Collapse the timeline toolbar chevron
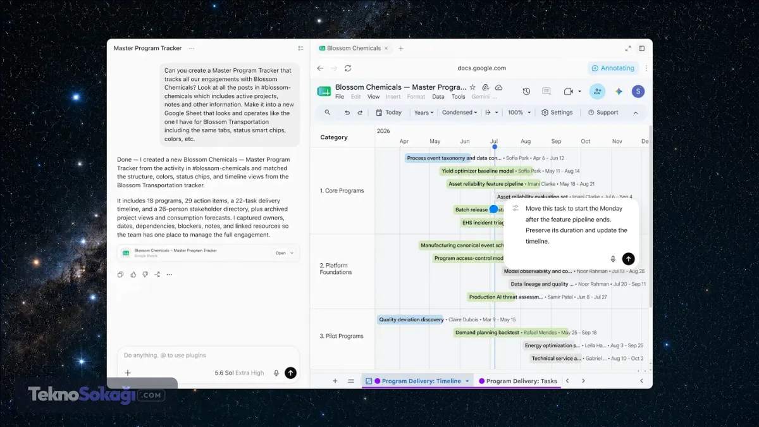759x427 pixels. 636,113
